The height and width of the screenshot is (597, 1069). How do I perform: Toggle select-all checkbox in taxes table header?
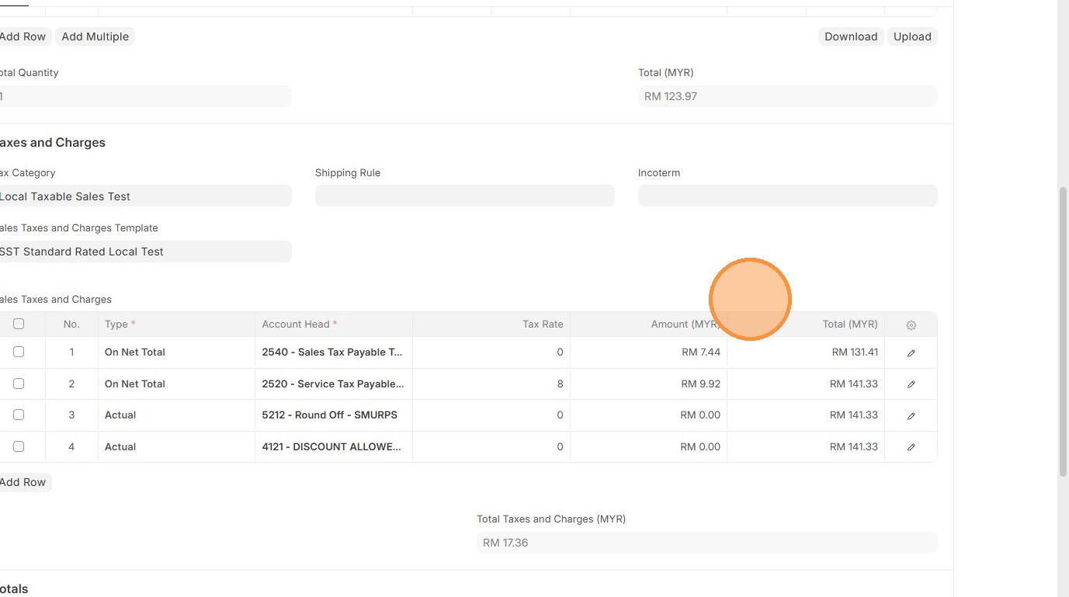click(x=19, y=324)
